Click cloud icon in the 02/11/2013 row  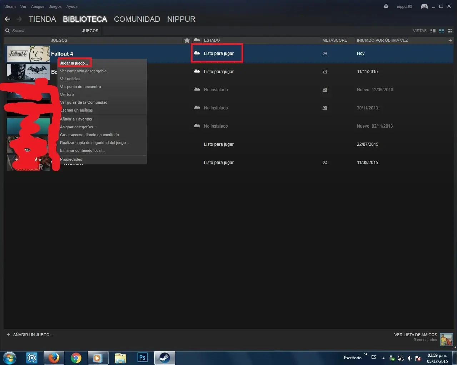click(197, 126)
